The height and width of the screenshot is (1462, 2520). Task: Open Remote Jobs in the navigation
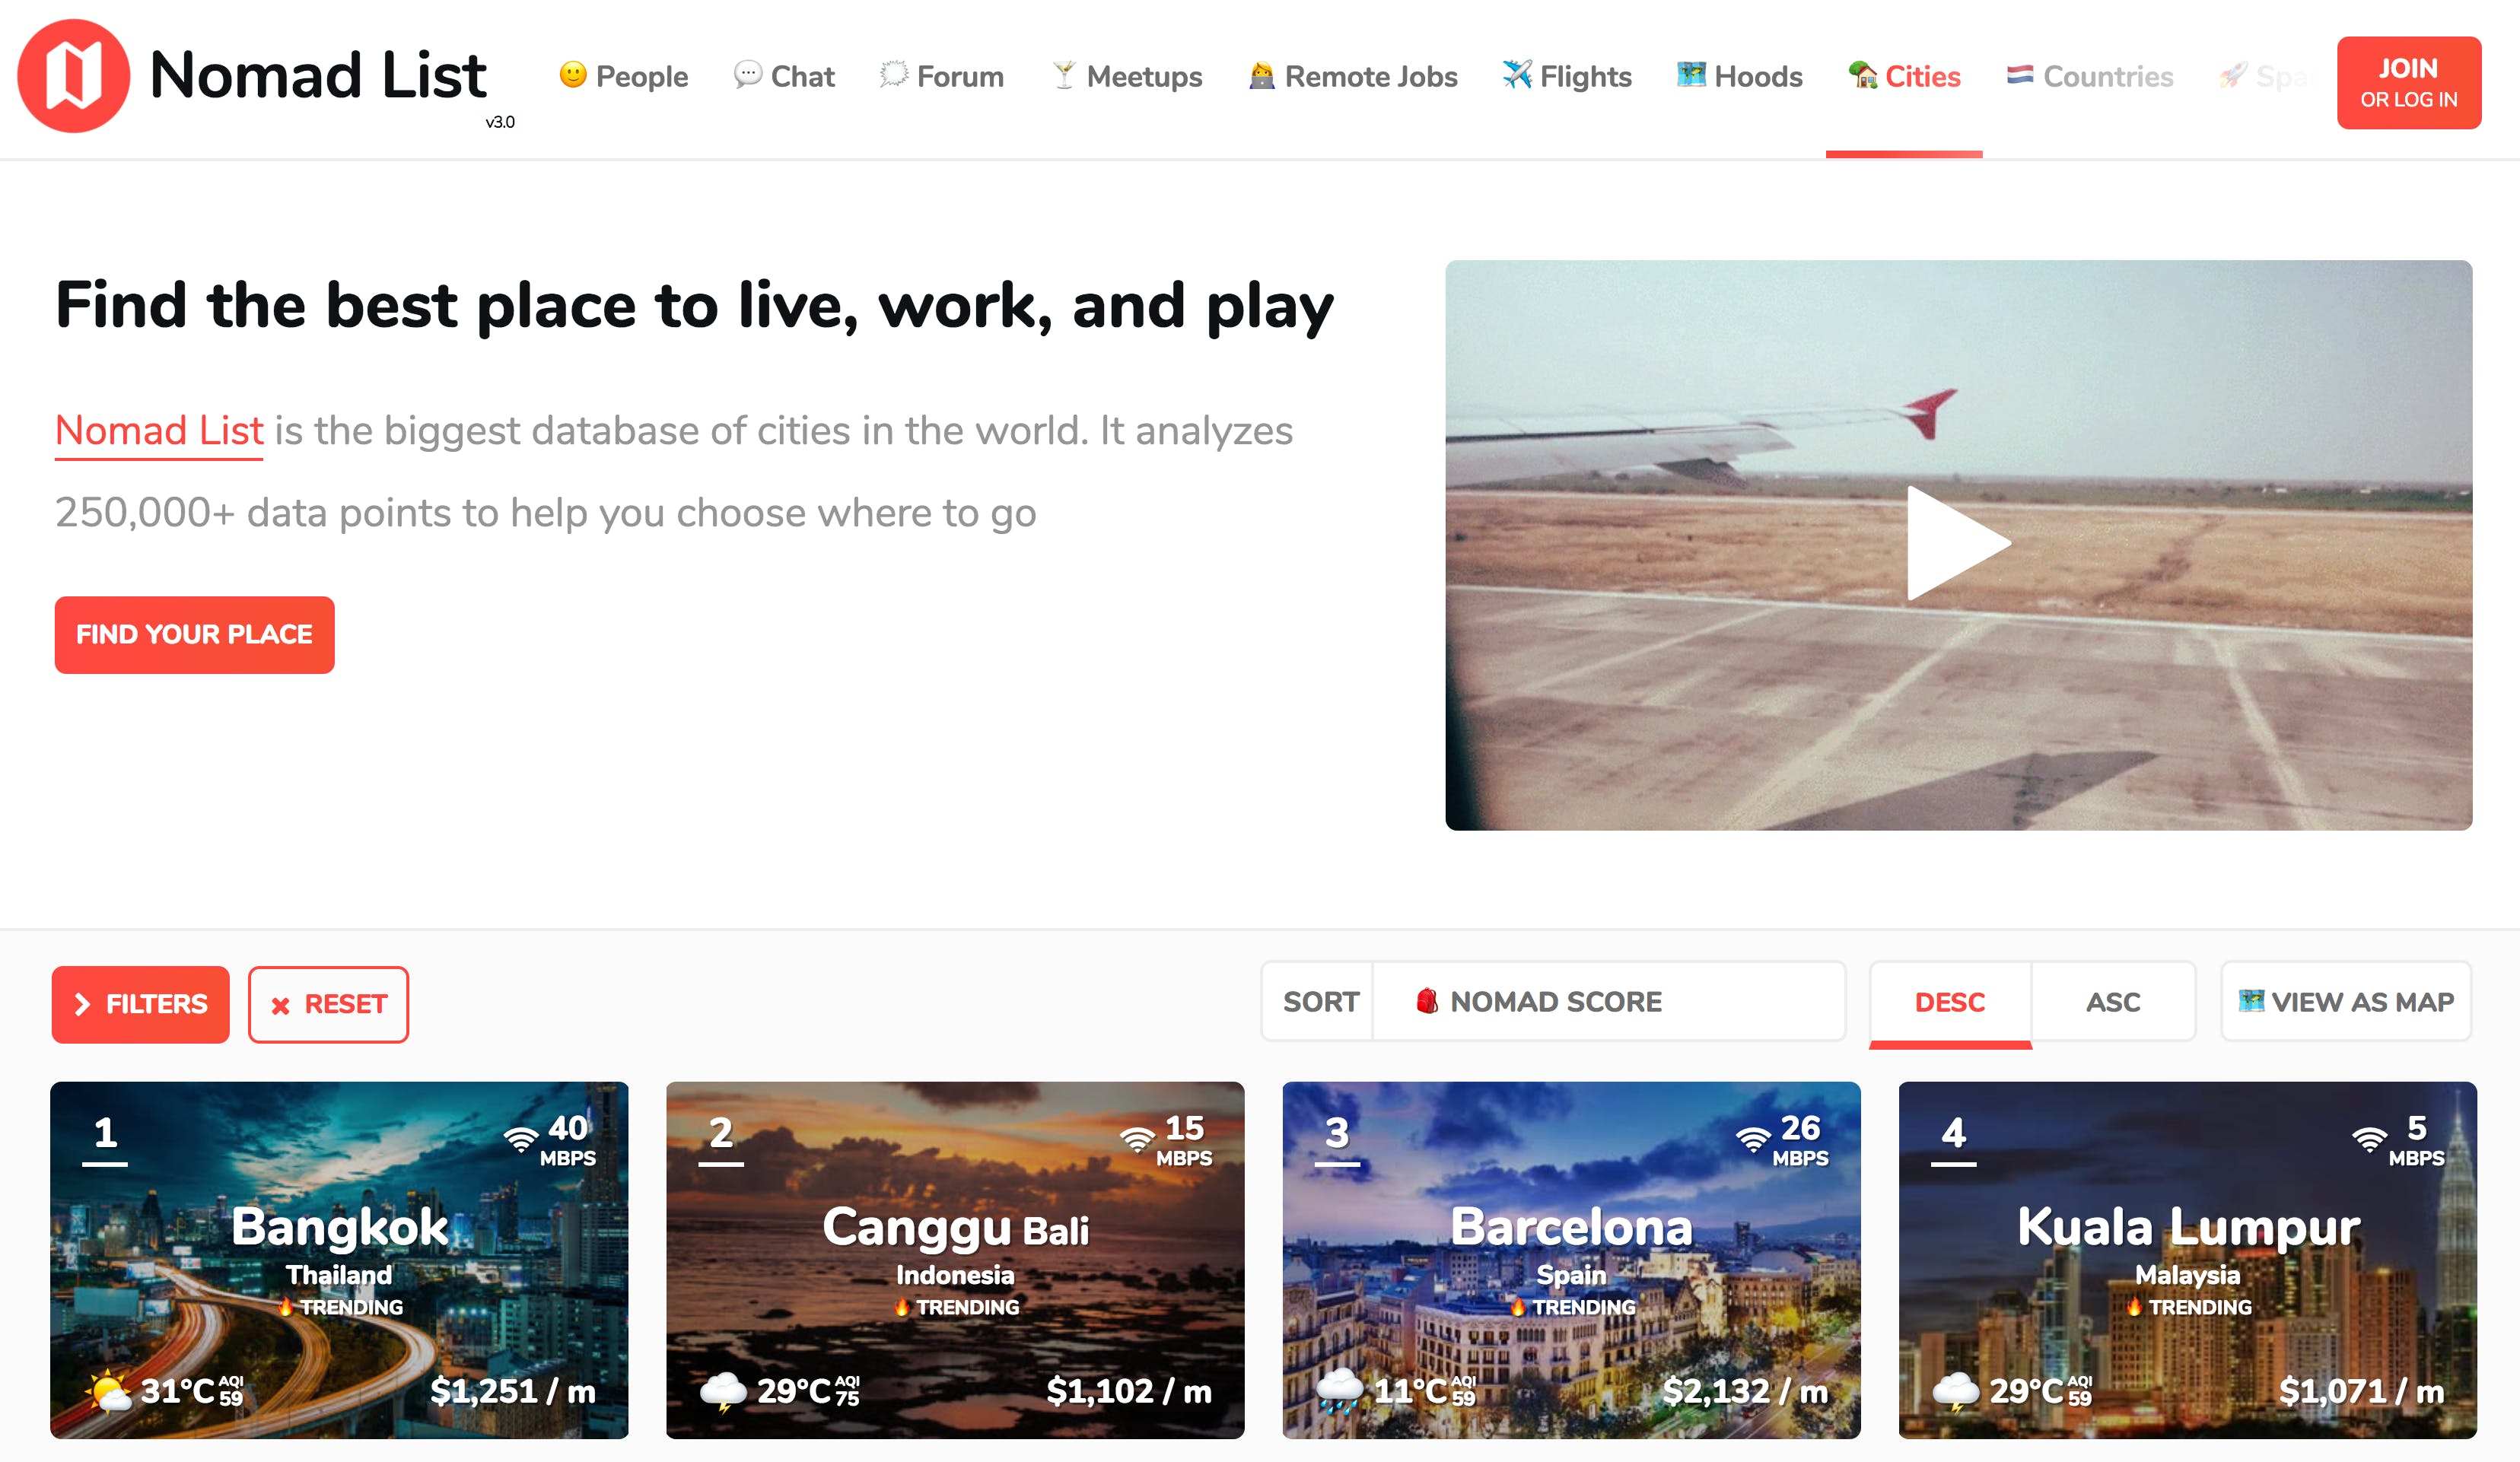click(x=1352, y=76)
